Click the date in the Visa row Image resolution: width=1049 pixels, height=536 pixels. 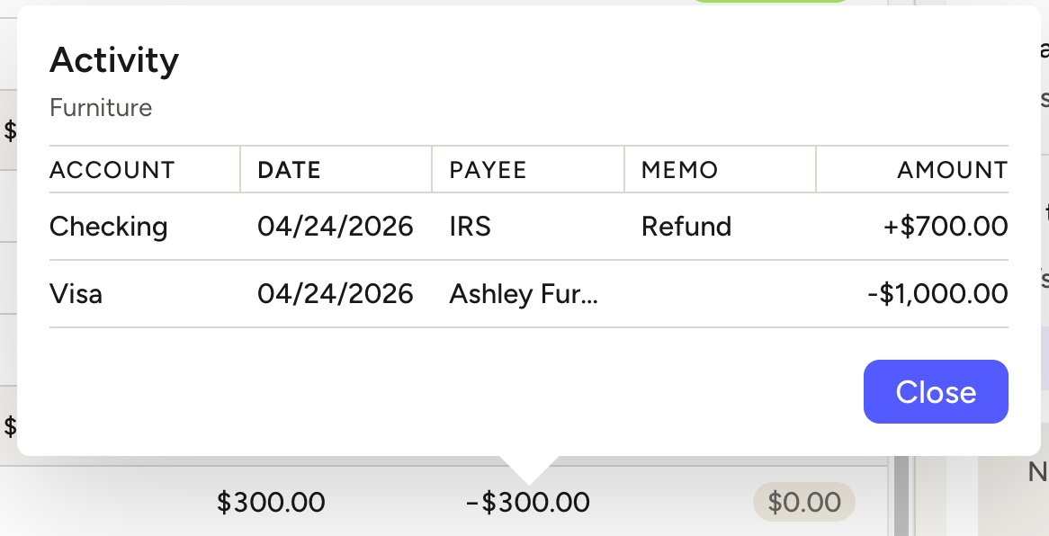point(335,294)
